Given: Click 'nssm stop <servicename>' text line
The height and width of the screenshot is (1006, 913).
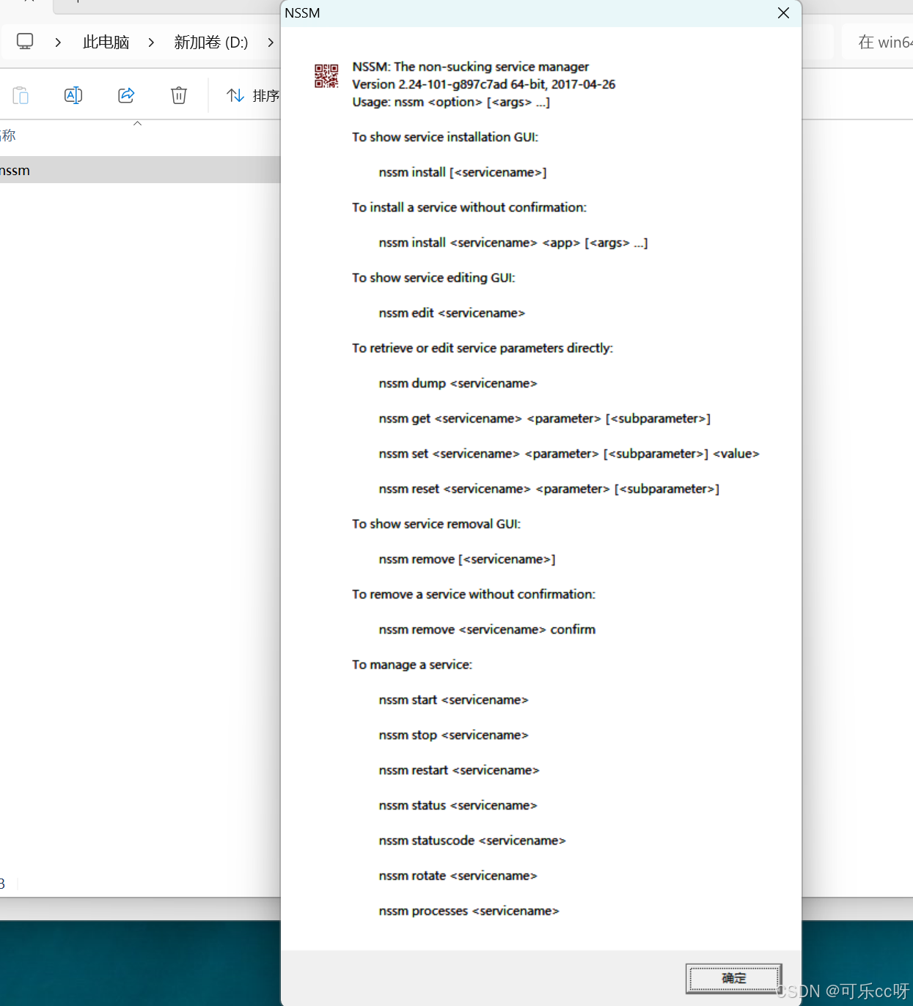Looking at the screenshot, I should [453, 735].
